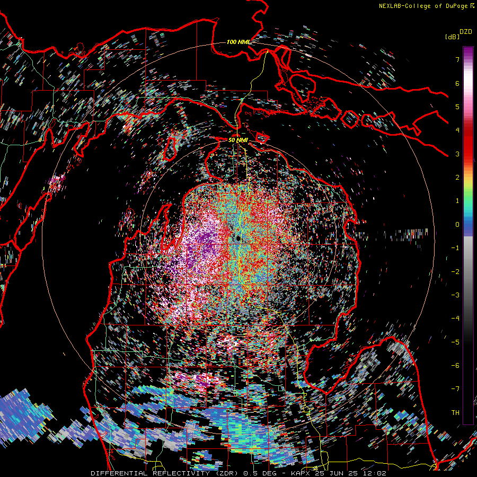Screen dimensions: 477x477
Task: Click the 50 NMI range ring label
Action: 238,140
